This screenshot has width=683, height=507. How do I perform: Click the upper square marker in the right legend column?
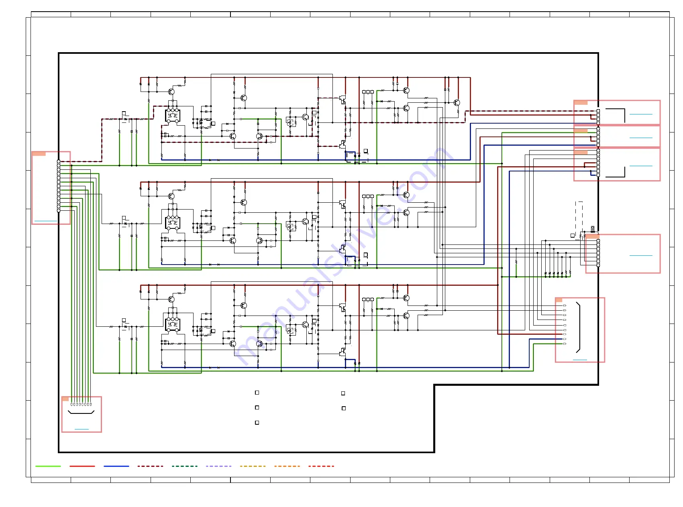(343, 393)
